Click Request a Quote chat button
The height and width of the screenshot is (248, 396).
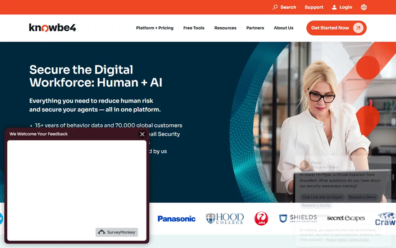(x=316, y=205)
